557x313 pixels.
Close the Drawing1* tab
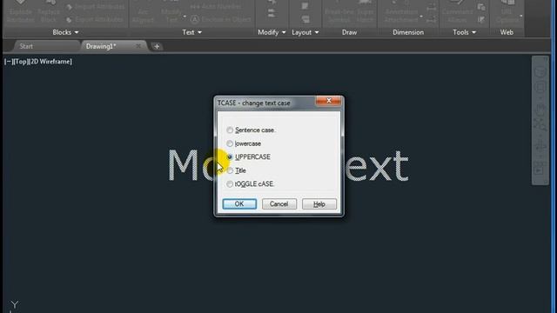point(138,46)
